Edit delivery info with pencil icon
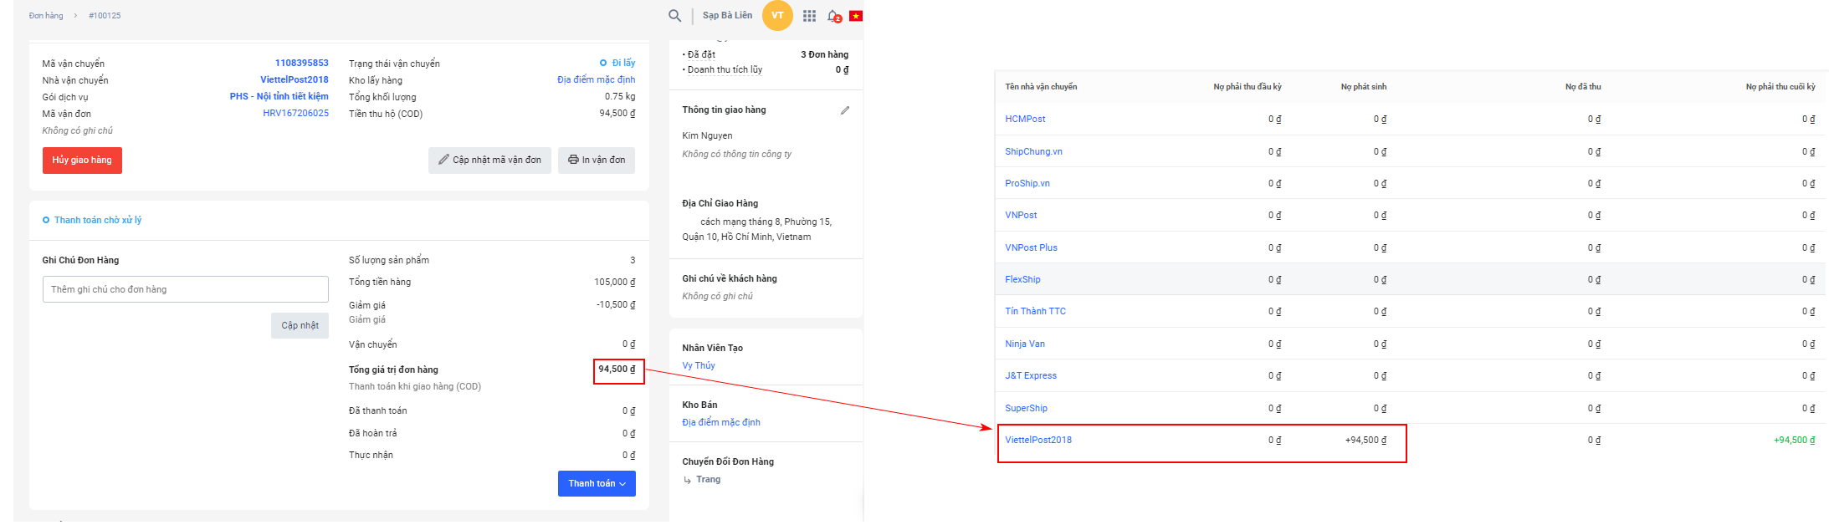1829x525 pixels. tap(845, 110)
